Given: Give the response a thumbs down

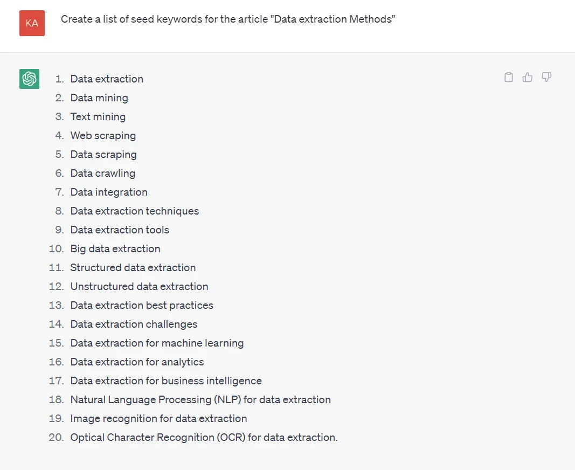Looking at the screenshot, I should [546, 77].
